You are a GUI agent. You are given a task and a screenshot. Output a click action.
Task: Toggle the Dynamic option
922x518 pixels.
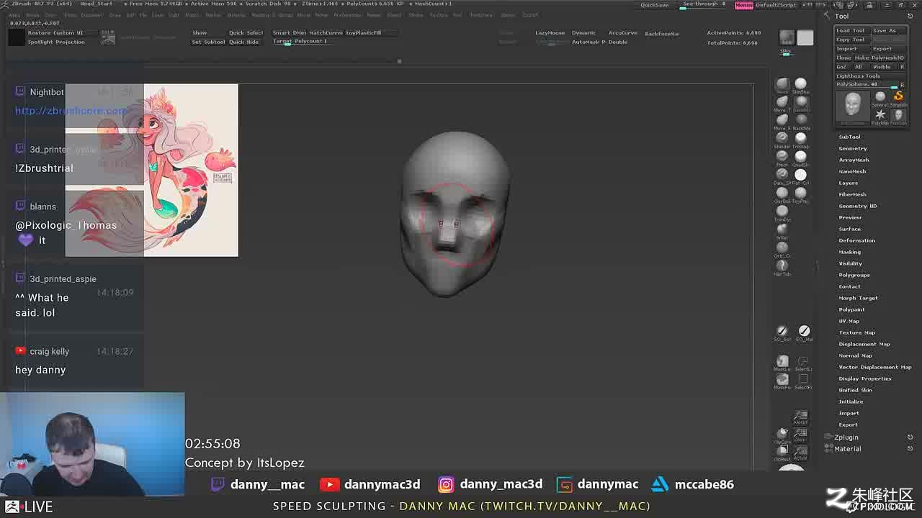583,33
